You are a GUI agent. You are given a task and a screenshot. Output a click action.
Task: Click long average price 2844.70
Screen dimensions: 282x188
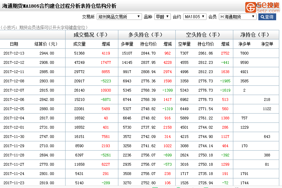pos(148,53)
